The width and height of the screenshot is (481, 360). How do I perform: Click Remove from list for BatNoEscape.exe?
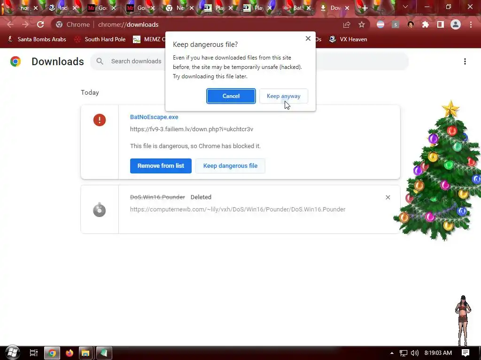(161, 166)
